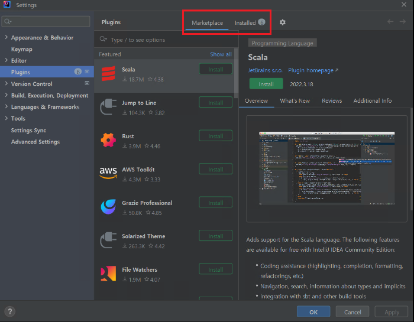Click the settings search magnifier icon
Screen dimensions: 414x322
(8, 21)
